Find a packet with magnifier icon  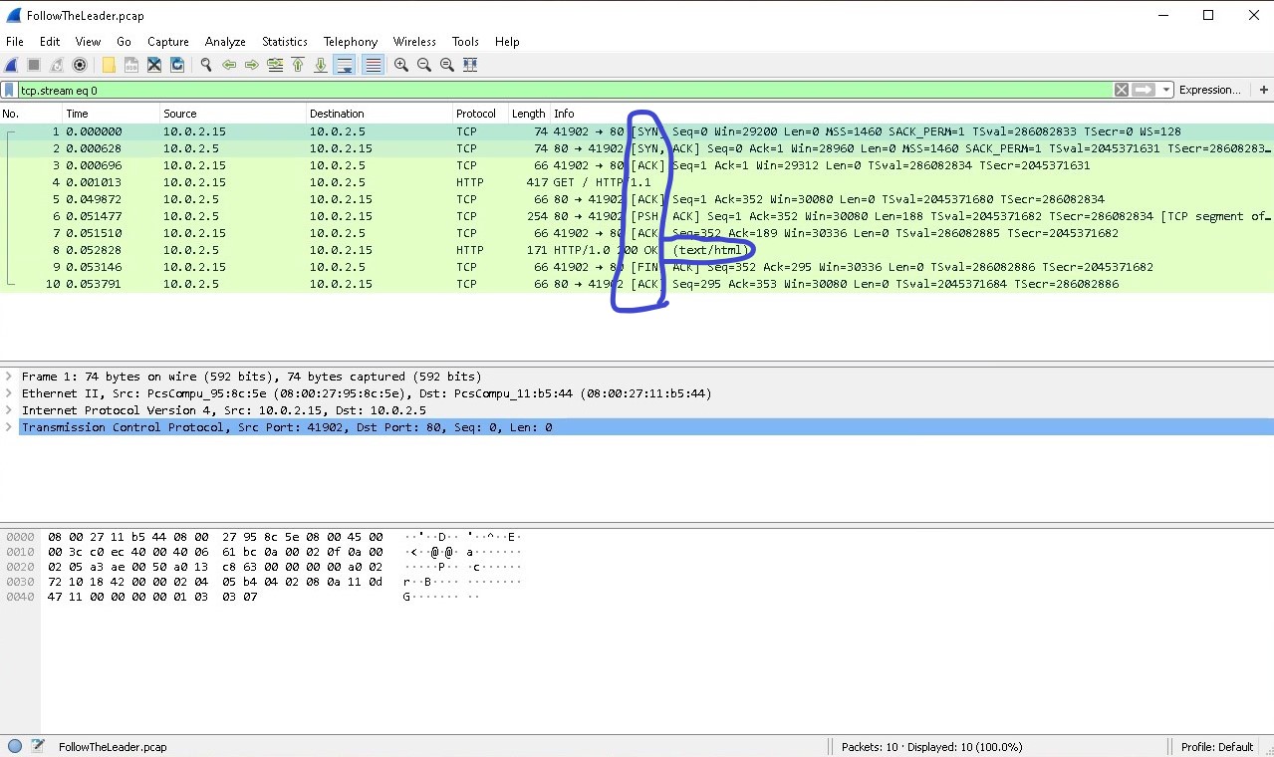(206, 65)
